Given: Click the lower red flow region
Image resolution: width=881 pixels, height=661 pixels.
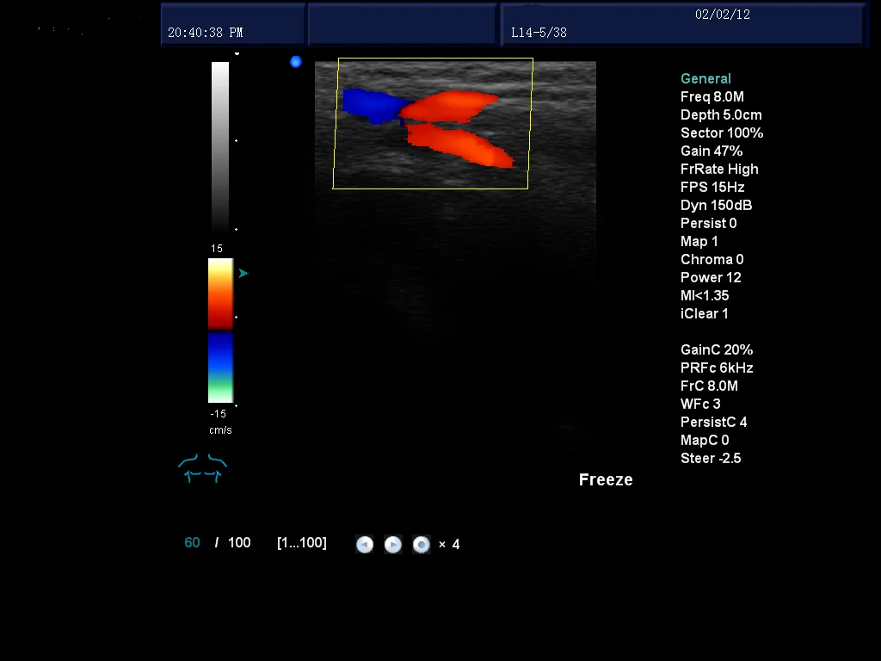Looking at the screenshot, I should 459,145.
